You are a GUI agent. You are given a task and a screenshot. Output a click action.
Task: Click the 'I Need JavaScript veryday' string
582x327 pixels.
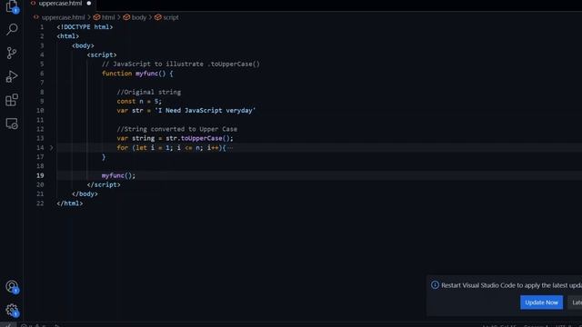(206, 111)
